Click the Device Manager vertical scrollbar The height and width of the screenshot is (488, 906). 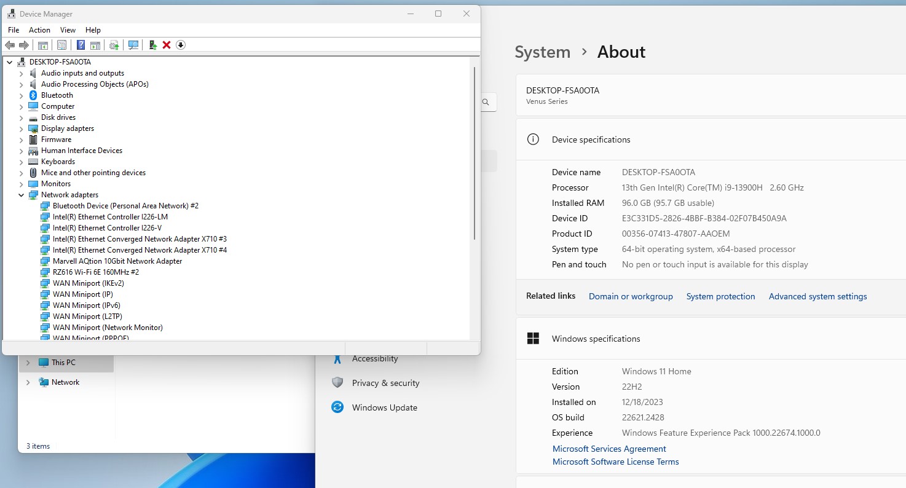click(x=475, y=154)
